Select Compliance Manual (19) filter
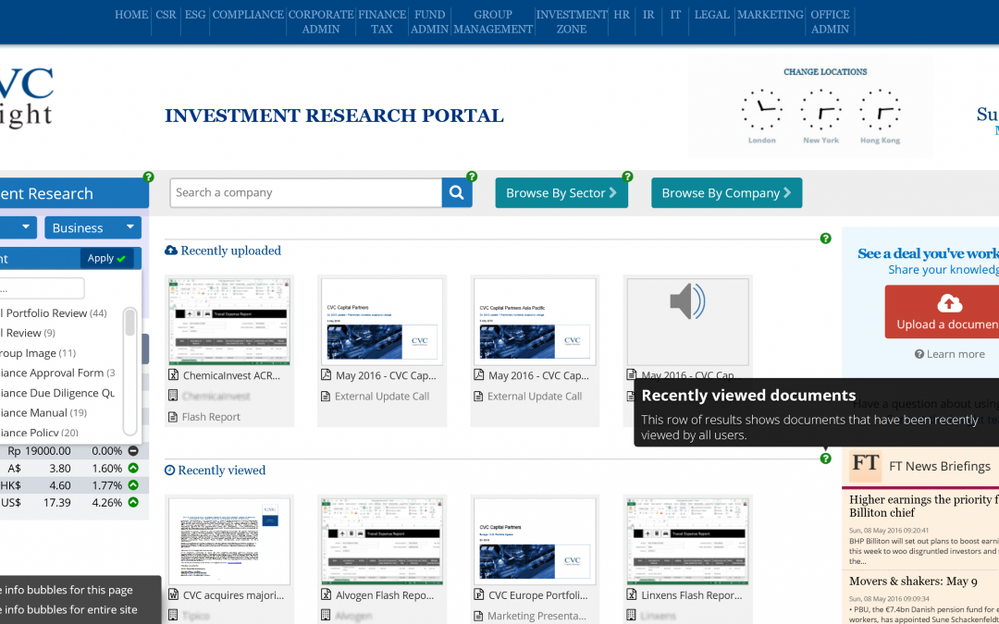The height and width of the screenshot is (624, 999). (43, 412)
